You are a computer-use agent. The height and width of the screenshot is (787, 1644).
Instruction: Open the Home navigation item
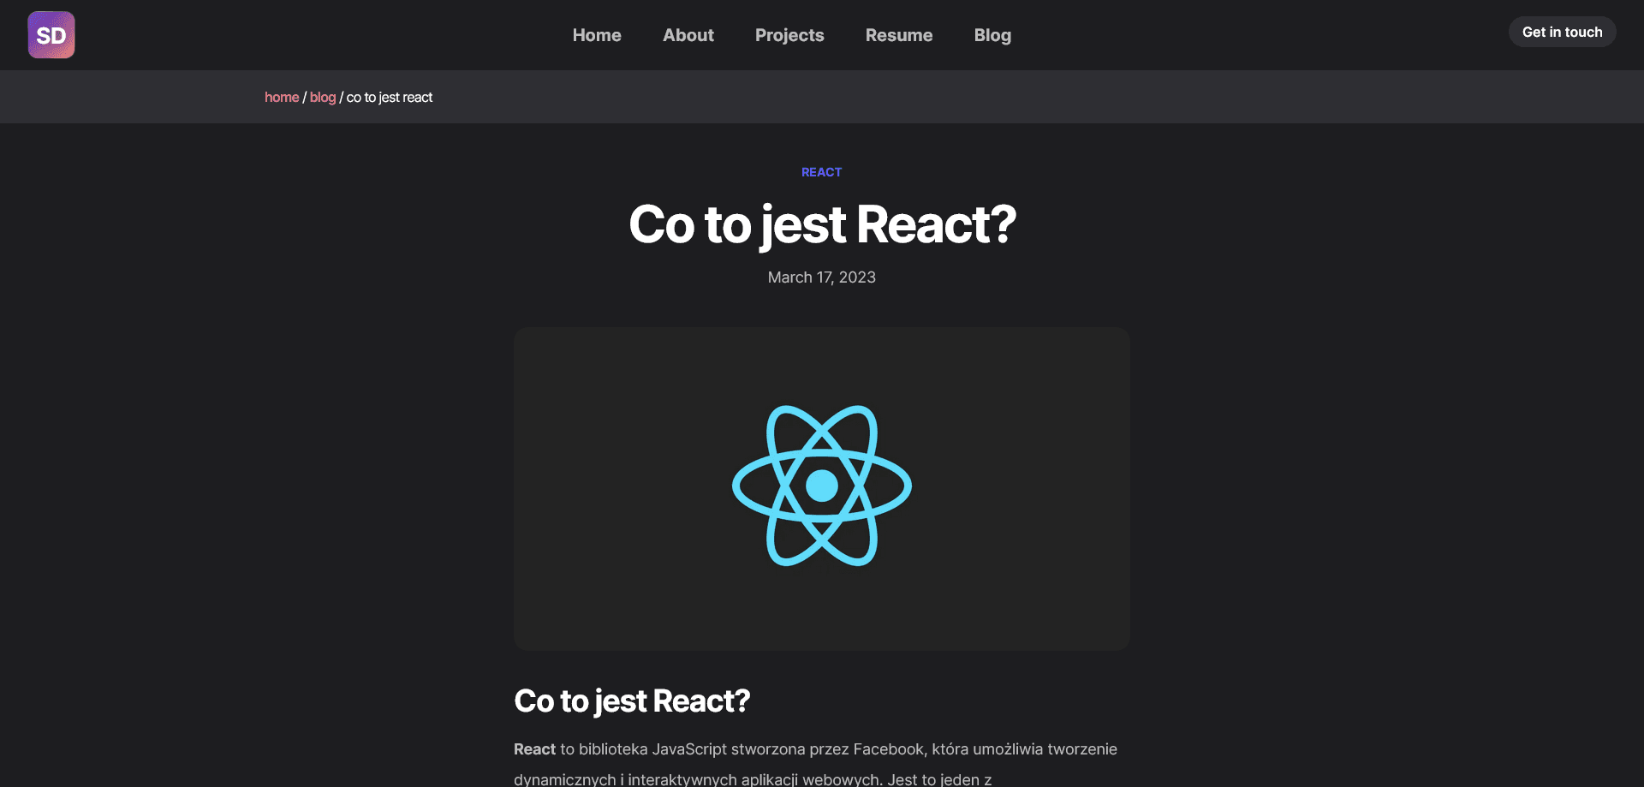(x=597, y=35)
